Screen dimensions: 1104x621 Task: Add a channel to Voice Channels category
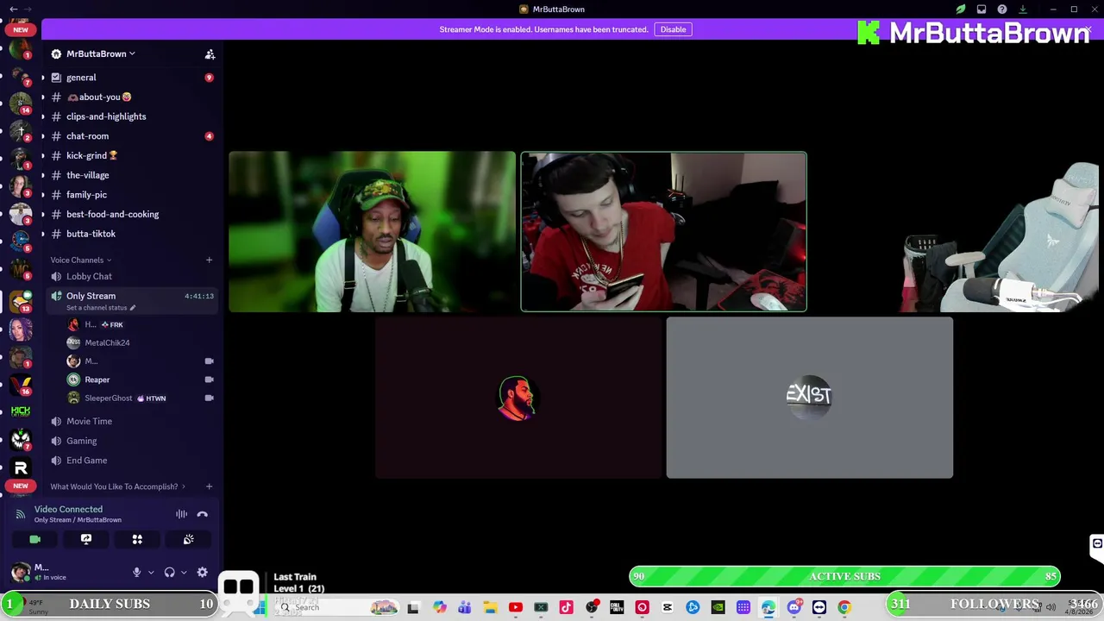[x=209, y=260]
